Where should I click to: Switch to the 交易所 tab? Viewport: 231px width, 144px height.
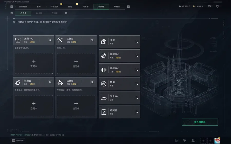(x=85, y=7)
